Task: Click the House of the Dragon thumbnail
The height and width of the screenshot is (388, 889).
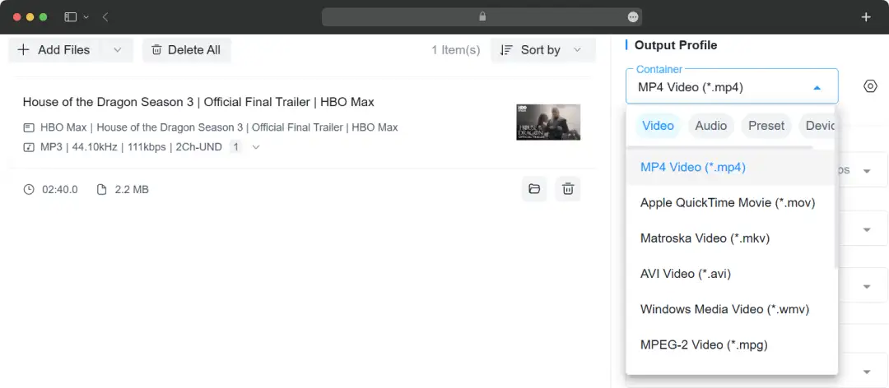Action: [548, 122]
